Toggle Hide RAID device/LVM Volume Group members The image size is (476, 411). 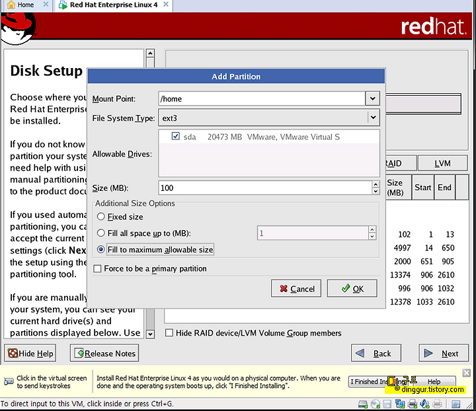pyautogui.click(x=169, y=333)
